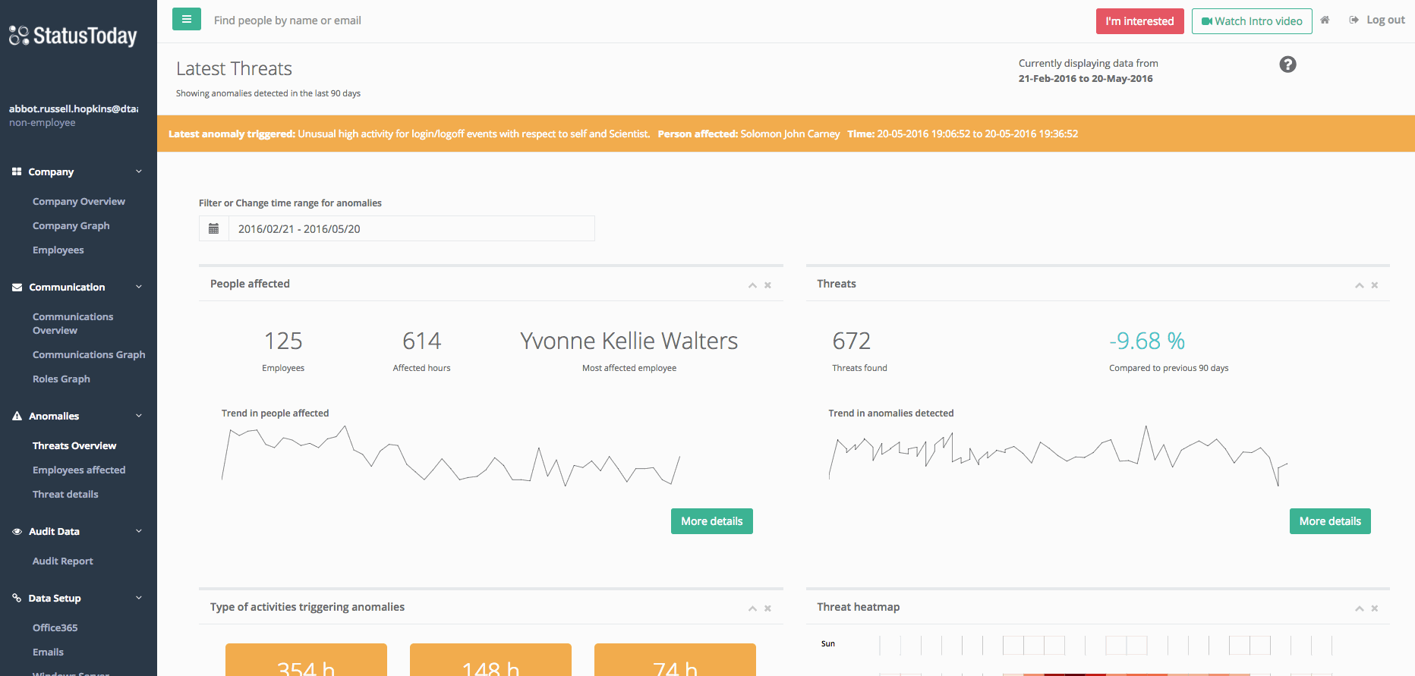Viewport: 1415px width, 676px height.
Task: Open the Employees page
Action: coord(58,250)
